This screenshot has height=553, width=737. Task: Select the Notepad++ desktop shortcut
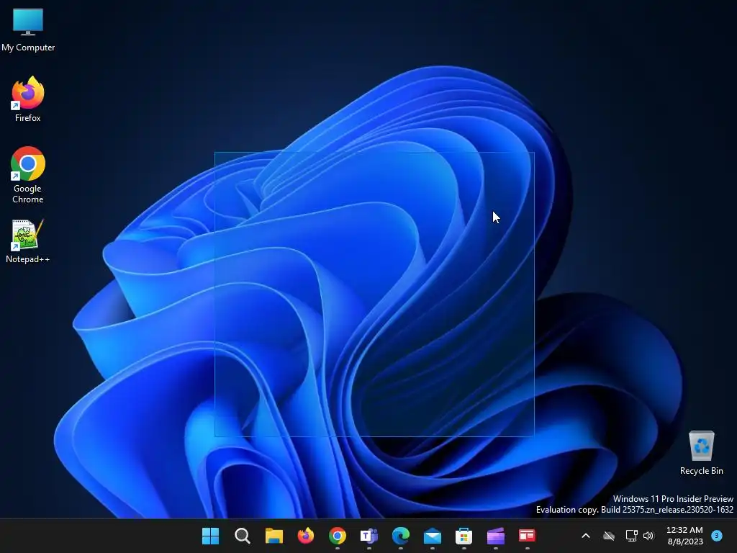[x=28, y=241]
